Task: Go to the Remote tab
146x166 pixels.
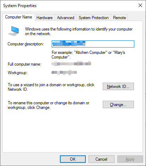Action: (x=119, y=18)
